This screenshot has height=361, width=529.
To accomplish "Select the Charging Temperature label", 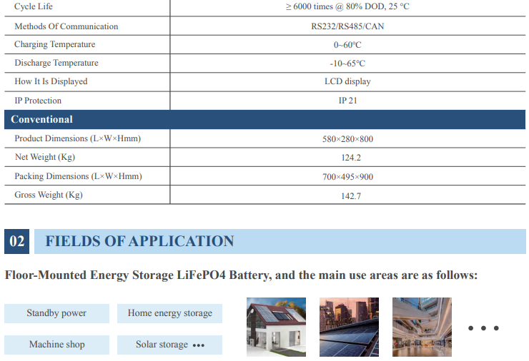I will tap(55, 44).
